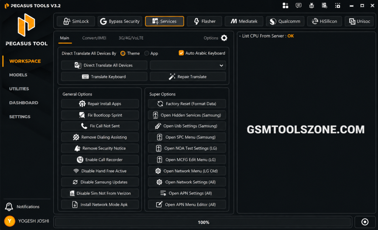Open the Mediatek tab
Image resolution: width=378 pixels, height=230 pixels.
coord(244,21)
